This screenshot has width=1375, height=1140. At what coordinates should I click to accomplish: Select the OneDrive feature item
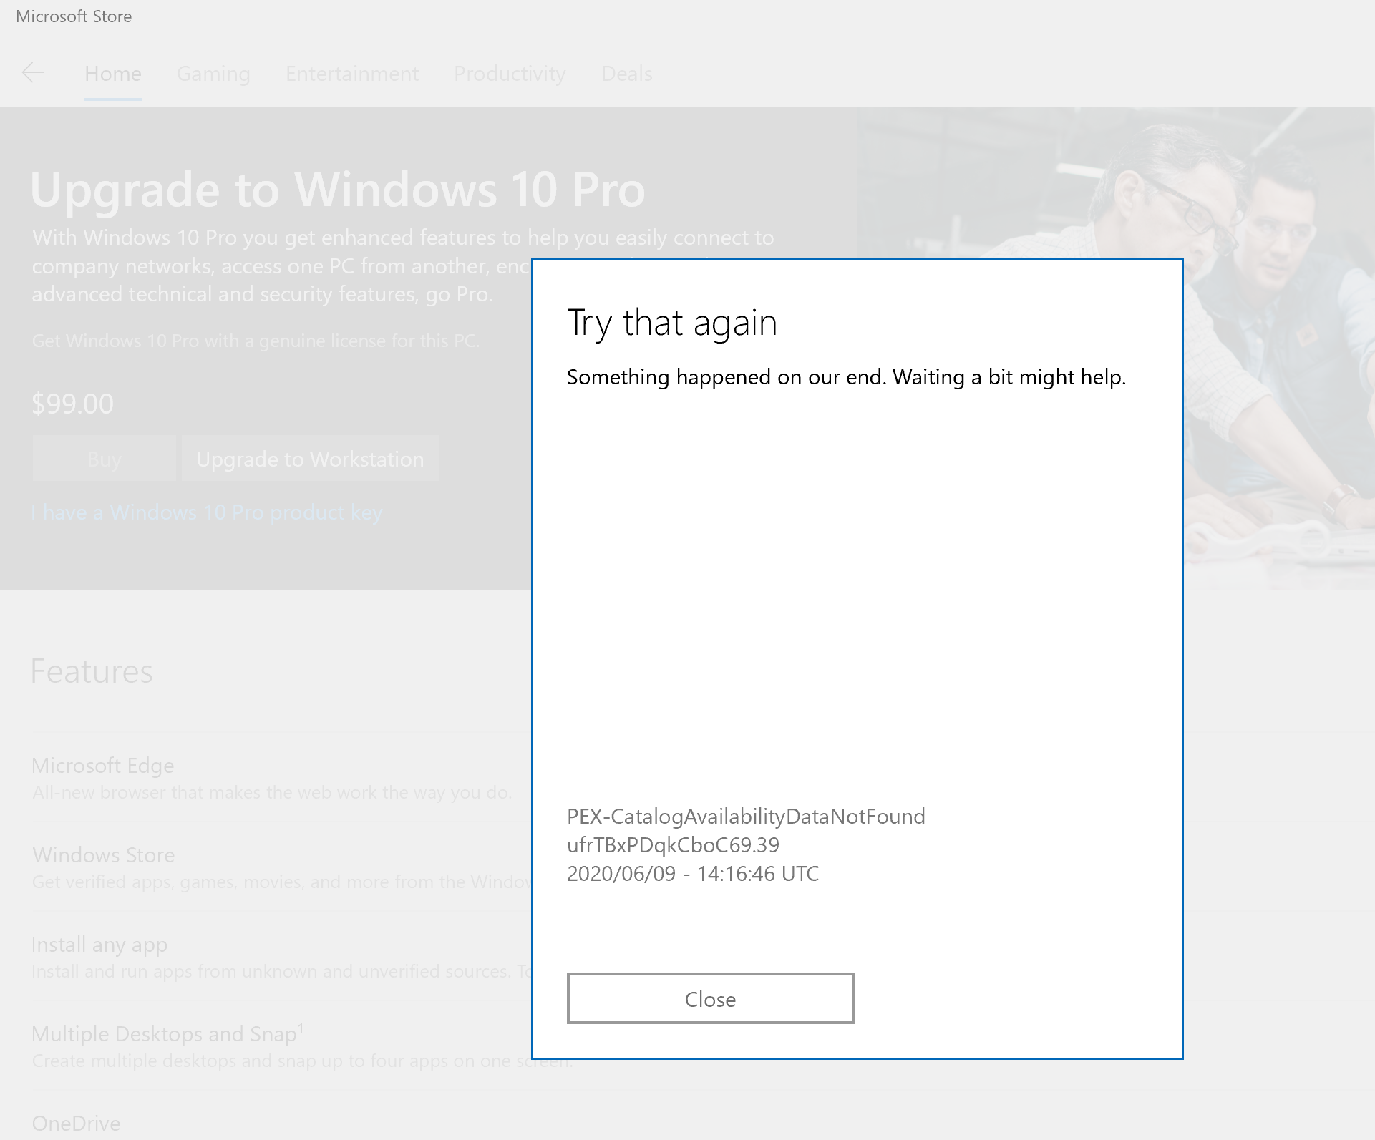[76, 1123]
